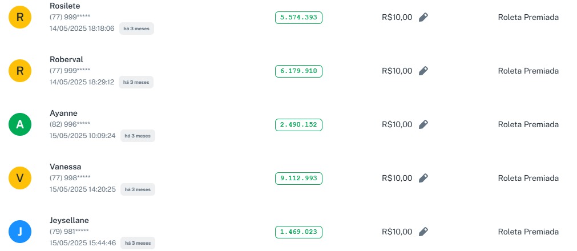Viewport: 577px width, 251px height.
Task: Click Jeysellane's 'há 3 meses' time tag
Action: coord(138,243)
